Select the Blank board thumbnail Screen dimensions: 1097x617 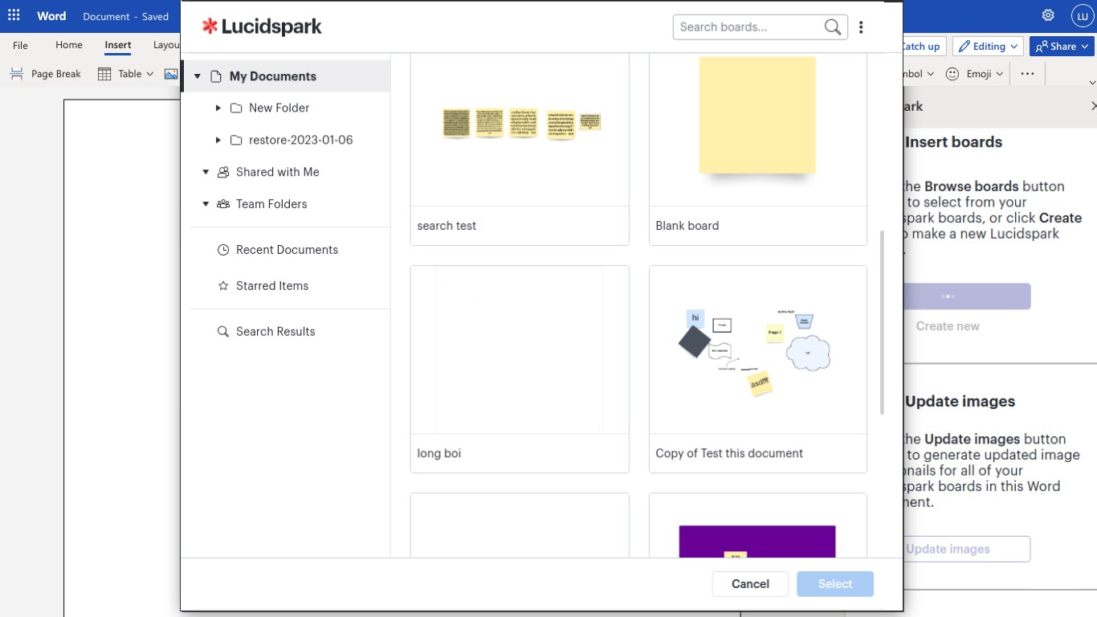point(758,130)
